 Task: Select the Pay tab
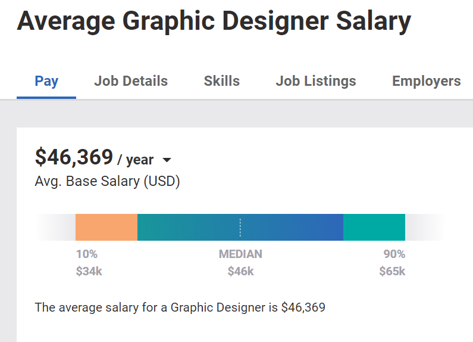pos(46,81)
